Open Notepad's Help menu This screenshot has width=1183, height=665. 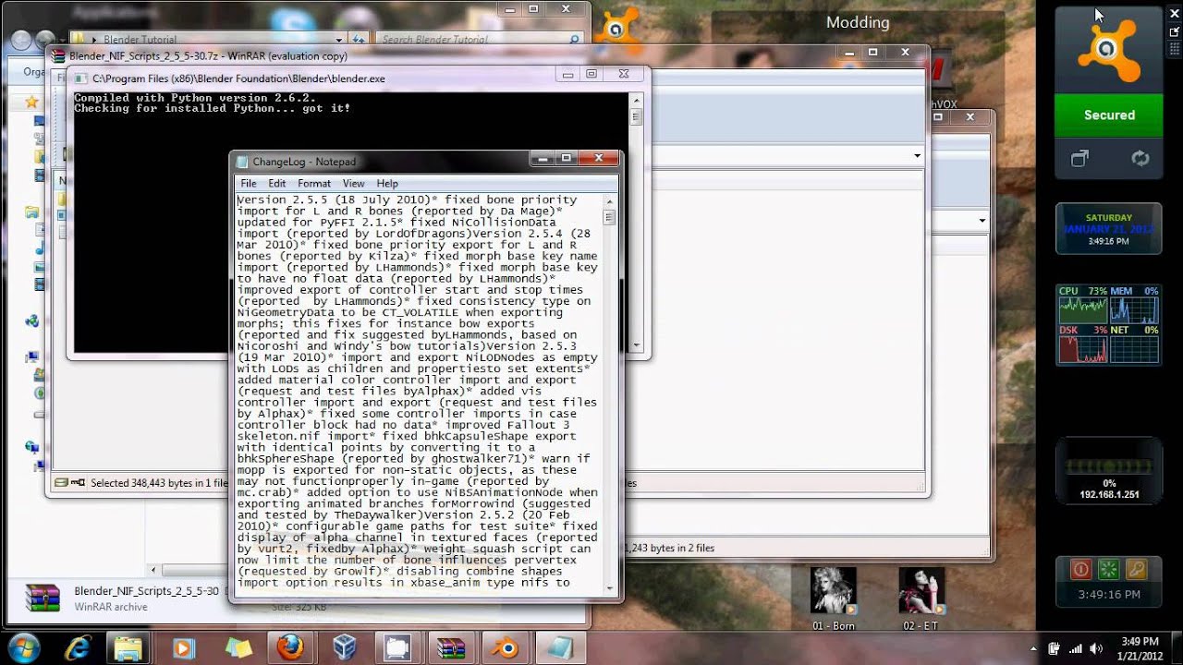(387, 184)
